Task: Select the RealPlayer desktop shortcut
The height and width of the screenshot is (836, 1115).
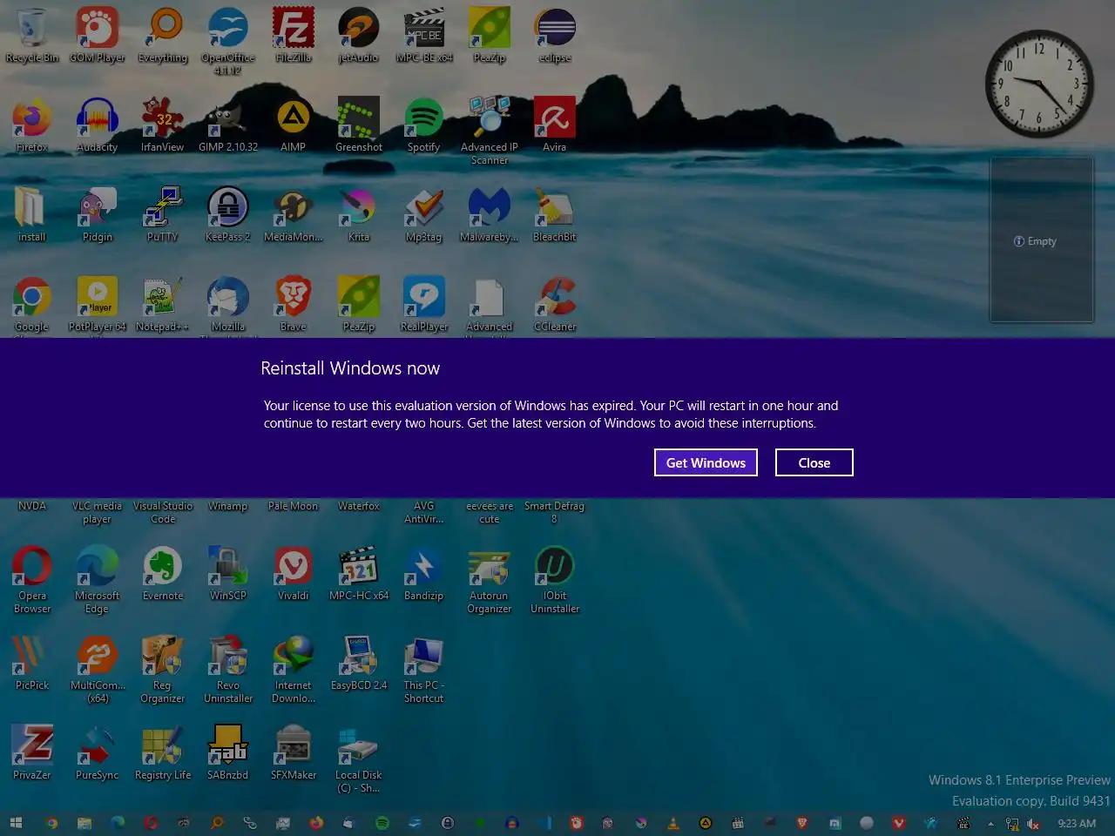Action: (424, 304)
